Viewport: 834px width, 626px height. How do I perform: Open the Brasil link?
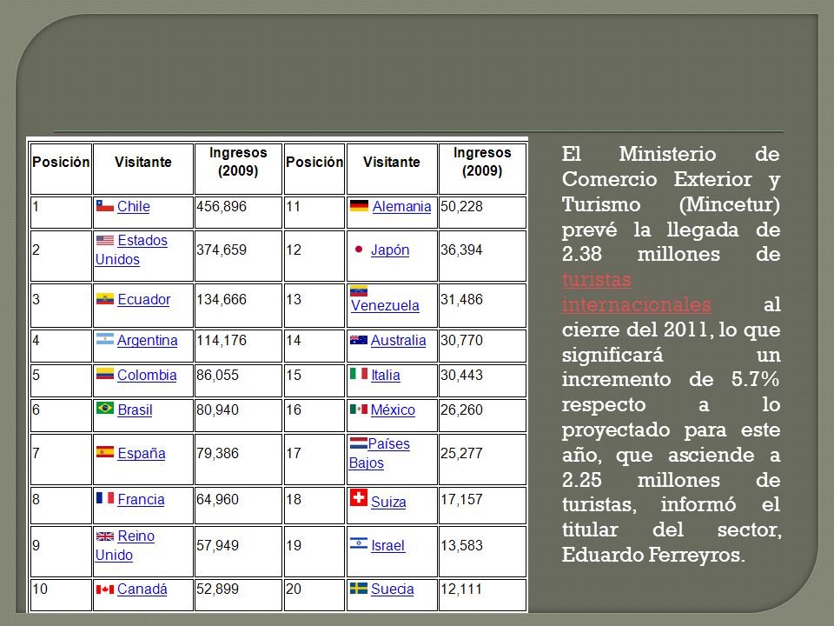point(135,410)
